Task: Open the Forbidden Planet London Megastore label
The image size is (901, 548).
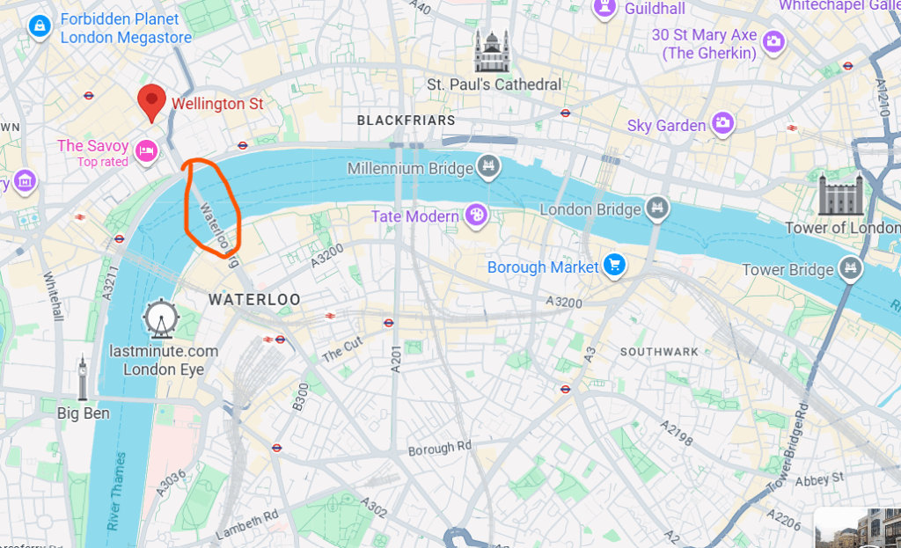Action: [x=126, y=28]
